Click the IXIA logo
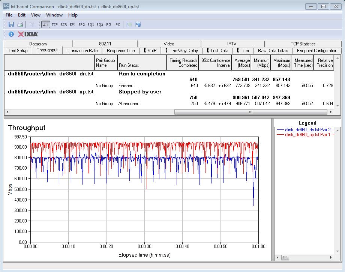The height and width of the screenshot is (272, 345). coord(28,34)
